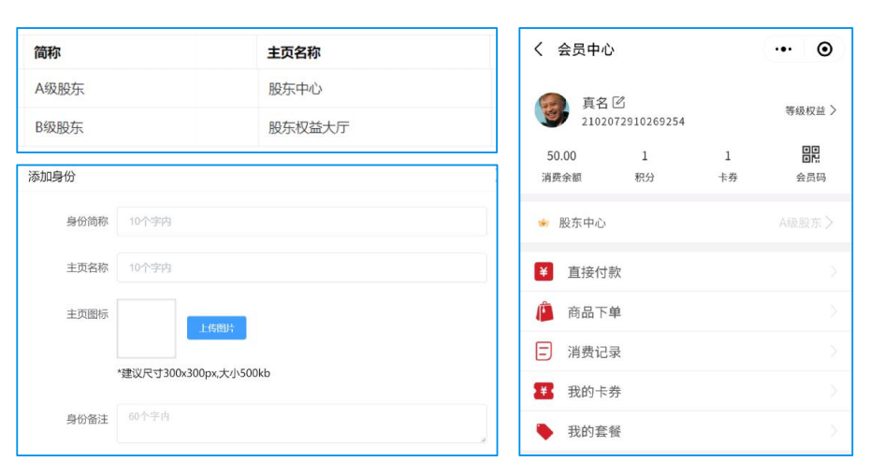Tap the 我的套餐 red tag icon
This screenshot has height=476, width=870.
[x=544, y=431]
